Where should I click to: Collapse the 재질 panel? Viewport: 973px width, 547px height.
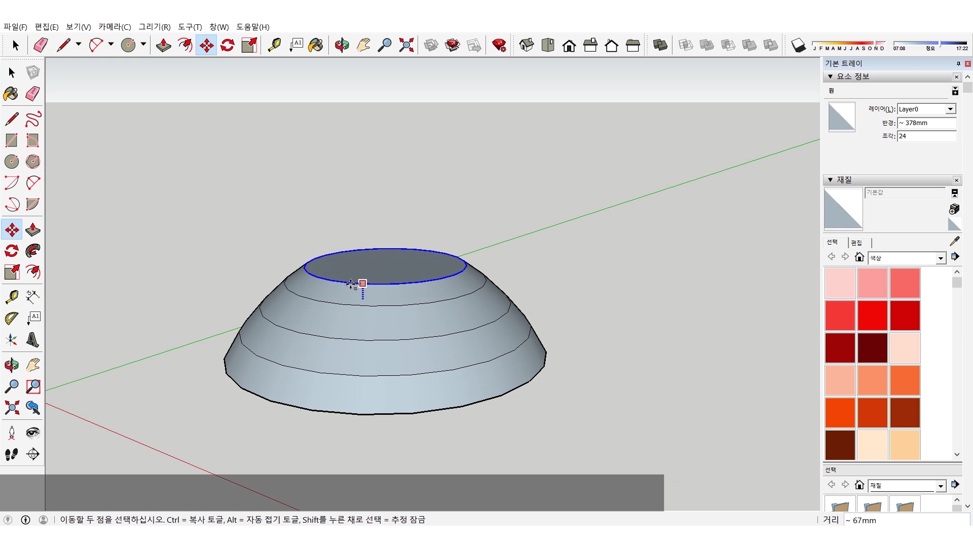click(830, 180)
